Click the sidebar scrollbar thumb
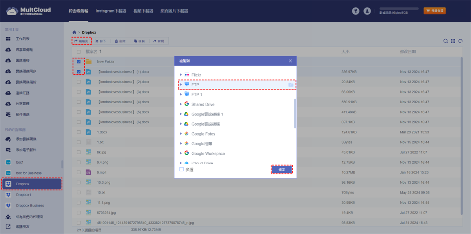The height and width of the screenshot is (234, 471). pyautogui.click(x=62, y=164)
